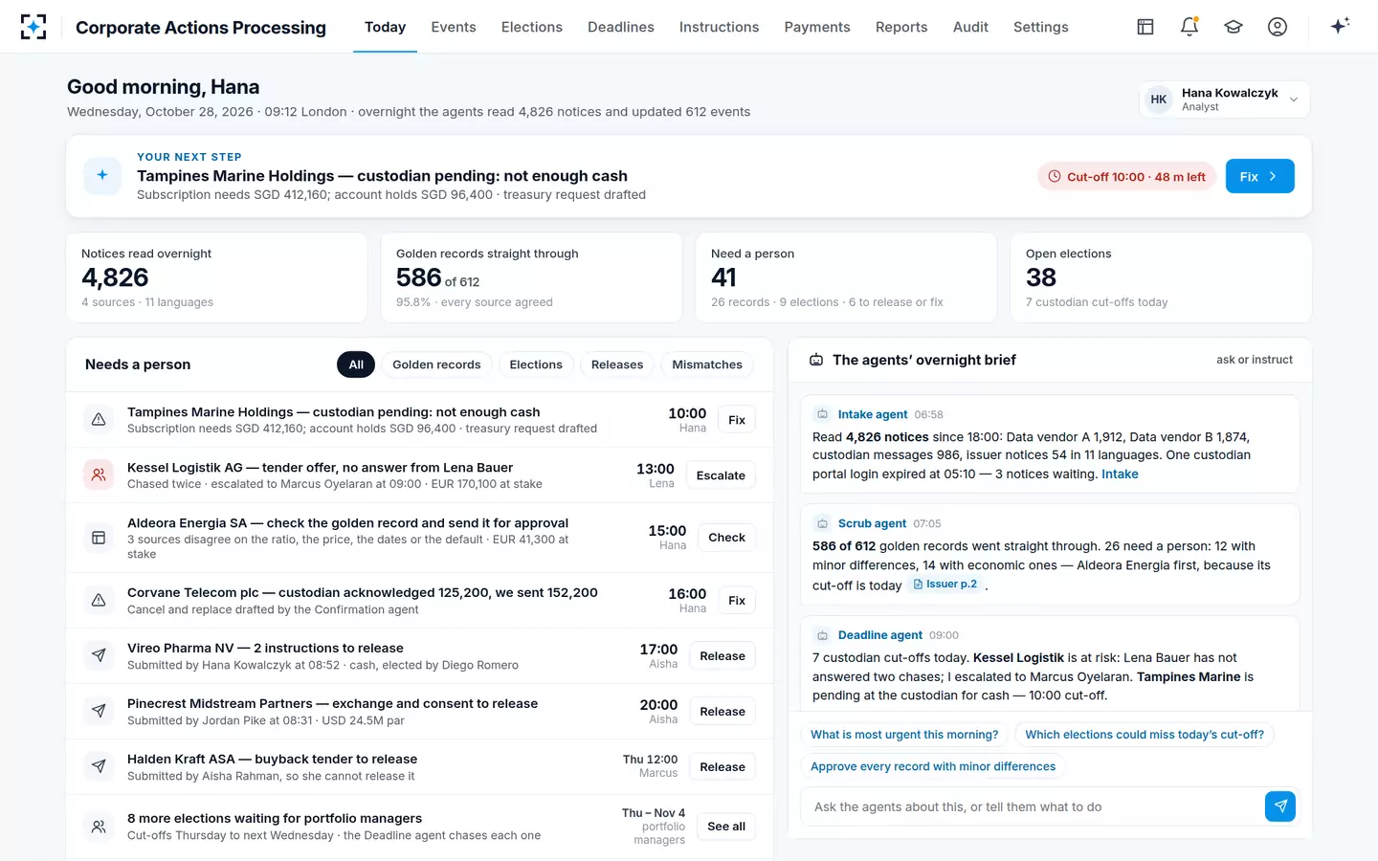The image size is (1378, 861).
Task: Click the warning icon on Tampines Marine row
Action: click(99, 420)
